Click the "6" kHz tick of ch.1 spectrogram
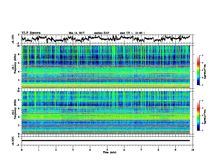 click(19, 63)
